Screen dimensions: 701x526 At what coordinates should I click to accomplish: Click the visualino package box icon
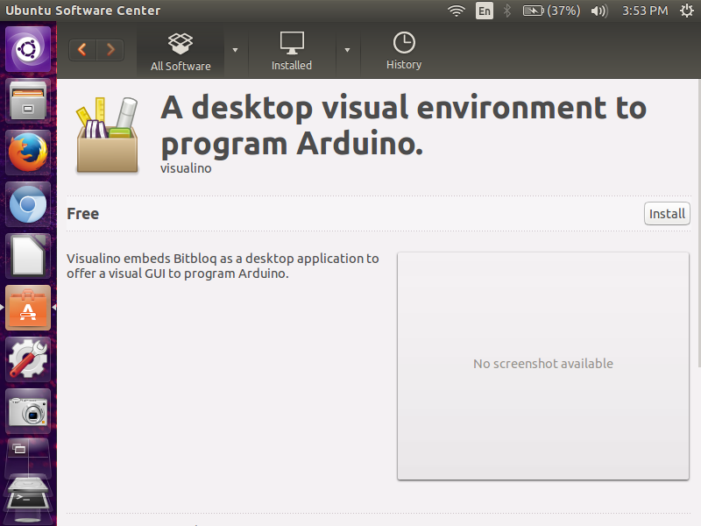coord(107,134)
